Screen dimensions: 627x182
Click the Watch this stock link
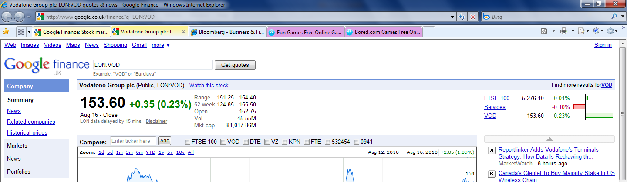(209, 86)
